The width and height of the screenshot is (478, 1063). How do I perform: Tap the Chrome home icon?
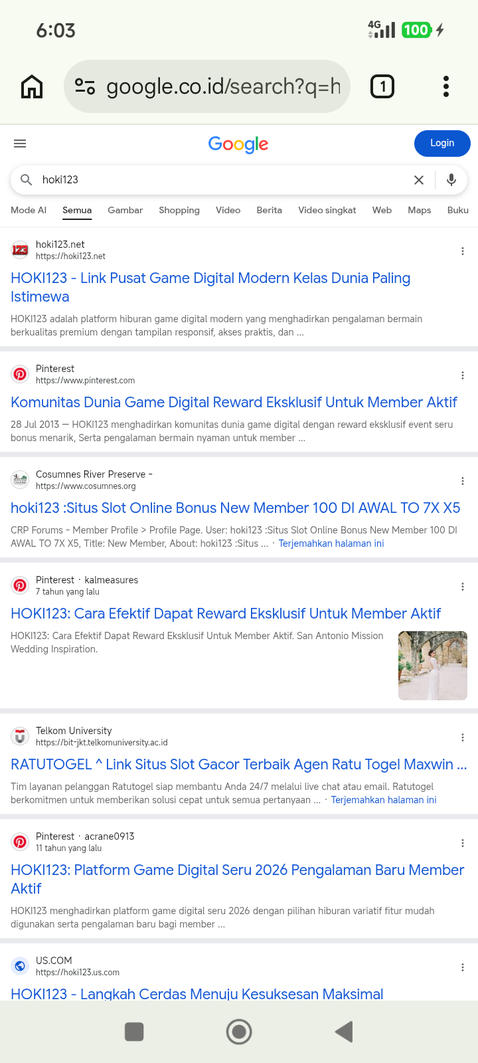tap(32, 86)
